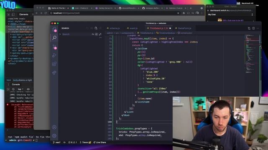Click the refresh search results icon
Screen dimensions: 268x150
click(88, 28)
